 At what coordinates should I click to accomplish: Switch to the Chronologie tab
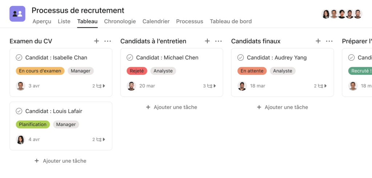pos(120,21)
